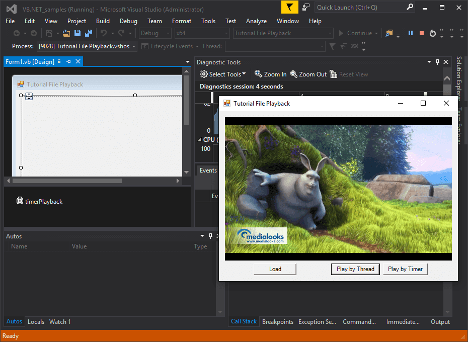This screenshot has height=342, width=468.
Task: Click the designer horizontal scrollbar thumb
Action: 67,181
